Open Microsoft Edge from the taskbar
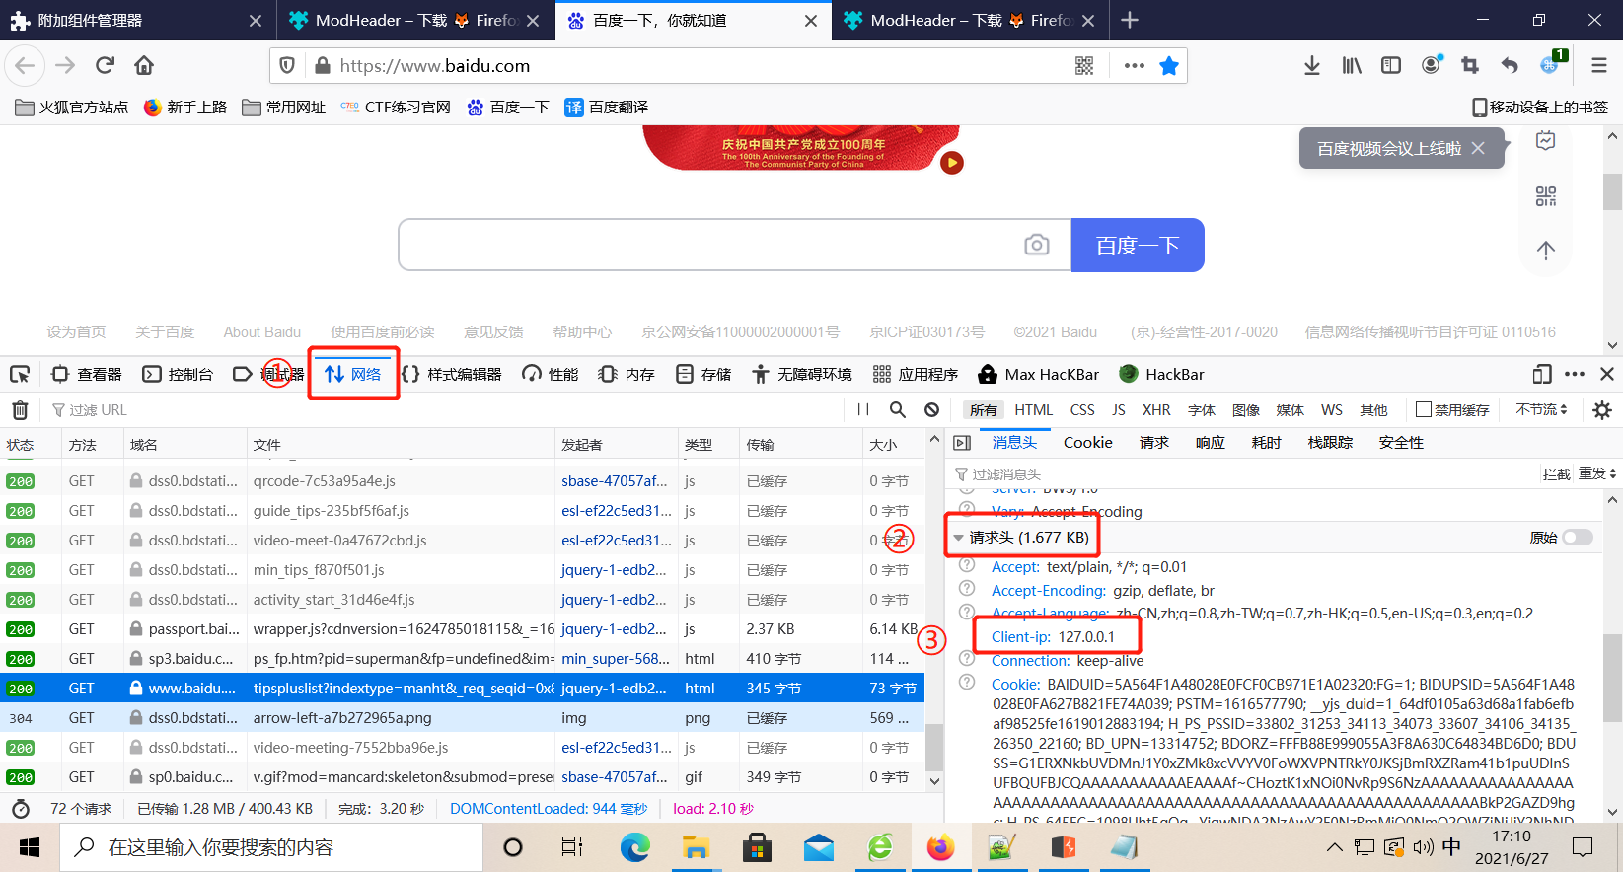This screenshot has height=872, width=1623. click(634, 847)
